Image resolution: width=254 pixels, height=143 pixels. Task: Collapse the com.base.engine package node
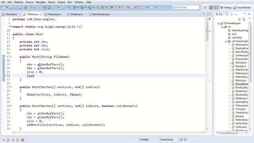point(226,41)
